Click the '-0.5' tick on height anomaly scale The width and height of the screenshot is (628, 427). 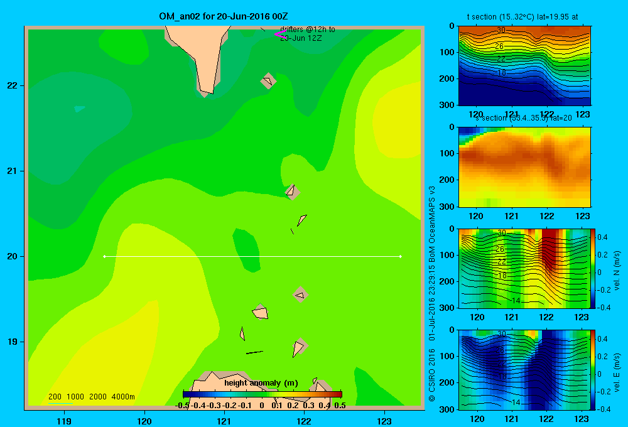pos(182,406)
